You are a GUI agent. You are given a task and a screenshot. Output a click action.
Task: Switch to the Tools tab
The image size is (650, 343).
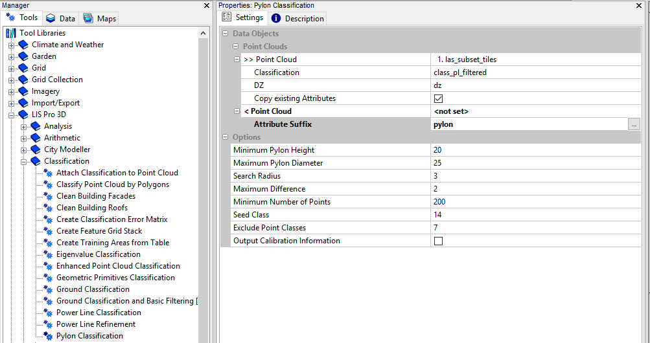pos(22,17)
